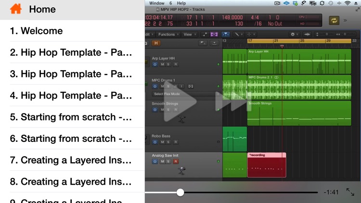Open the Help menu
The height and width of the screenshot is (203, 361).
point(181,3)
